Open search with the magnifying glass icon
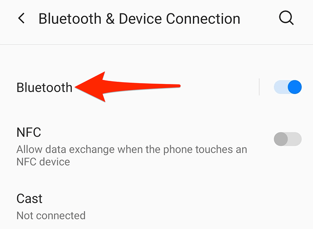This screenshot has width=313, height=229. pyautogui.click(x=286, y=18)
